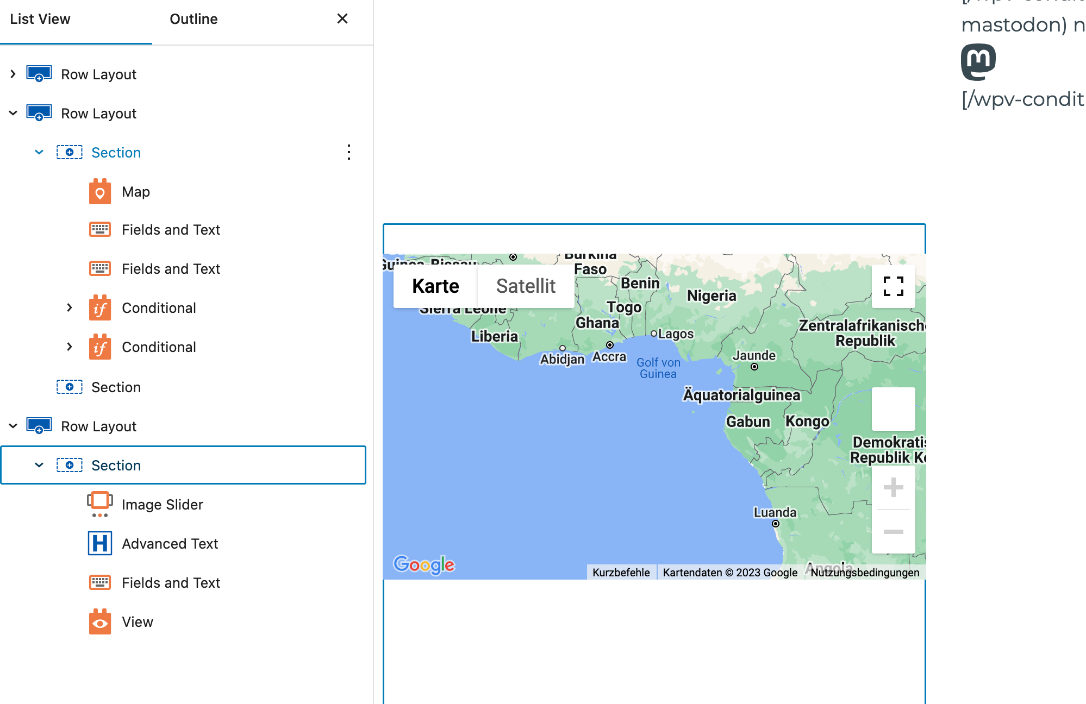1086x704 pixels.
Task: Select the View row label
Action: tap(138, 622)
